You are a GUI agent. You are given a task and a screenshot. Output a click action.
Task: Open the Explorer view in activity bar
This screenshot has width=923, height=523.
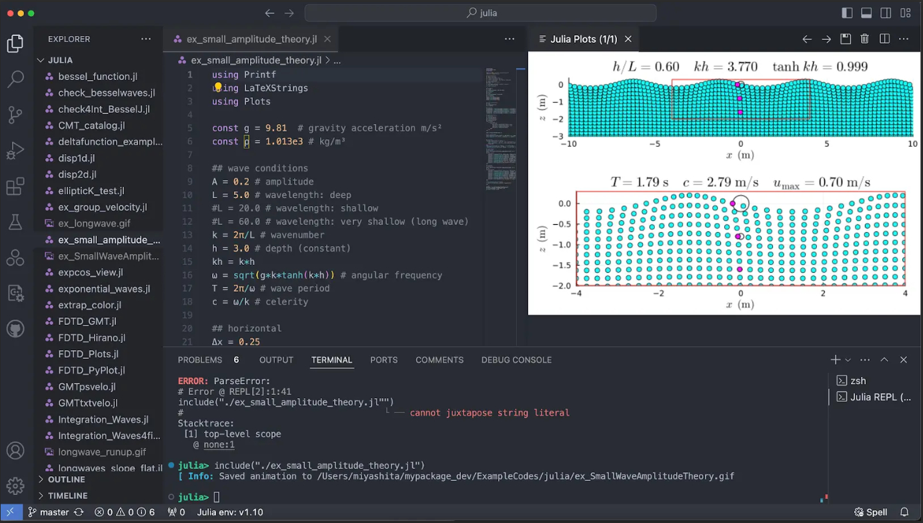click(15, 44)
